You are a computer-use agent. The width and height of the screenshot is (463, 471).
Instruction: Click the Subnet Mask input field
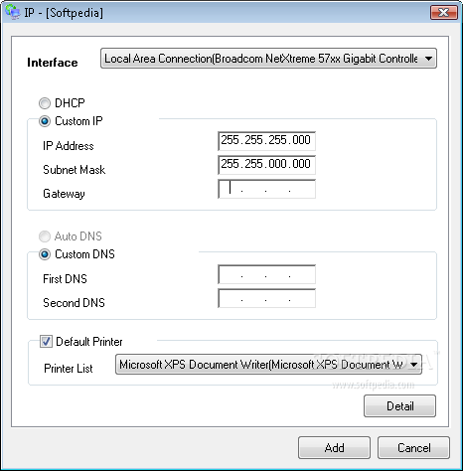coord(266,165)
